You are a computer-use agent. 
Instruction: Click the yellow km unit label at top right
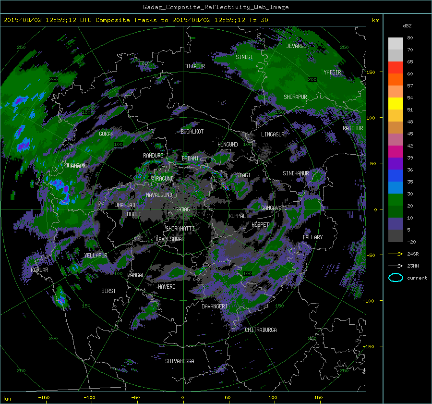(375, 20)
